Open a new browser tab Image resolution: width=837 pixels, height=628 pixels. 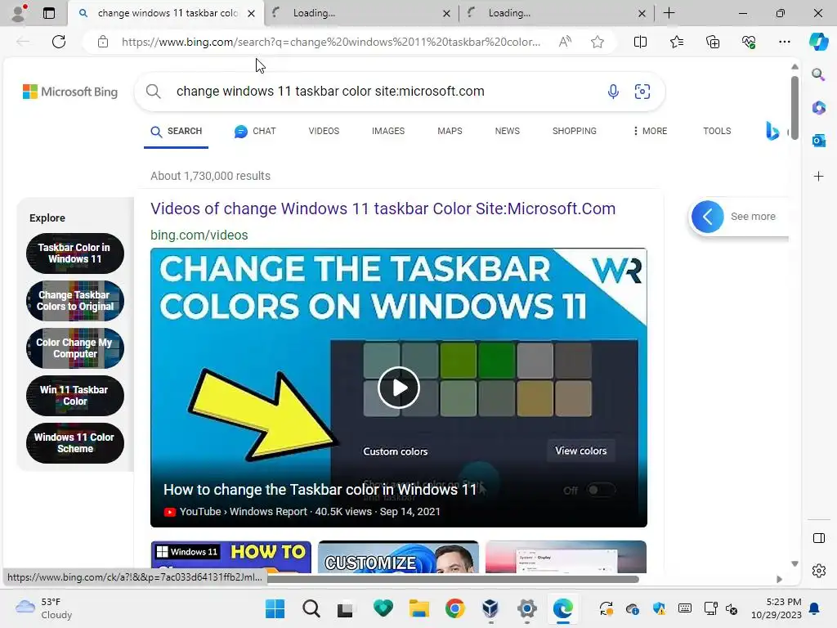click(x=669, y=13)
